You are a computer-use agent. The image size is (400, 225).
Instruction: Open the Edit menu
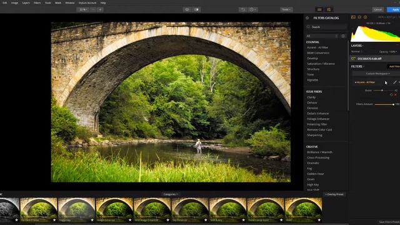[4, 2]
